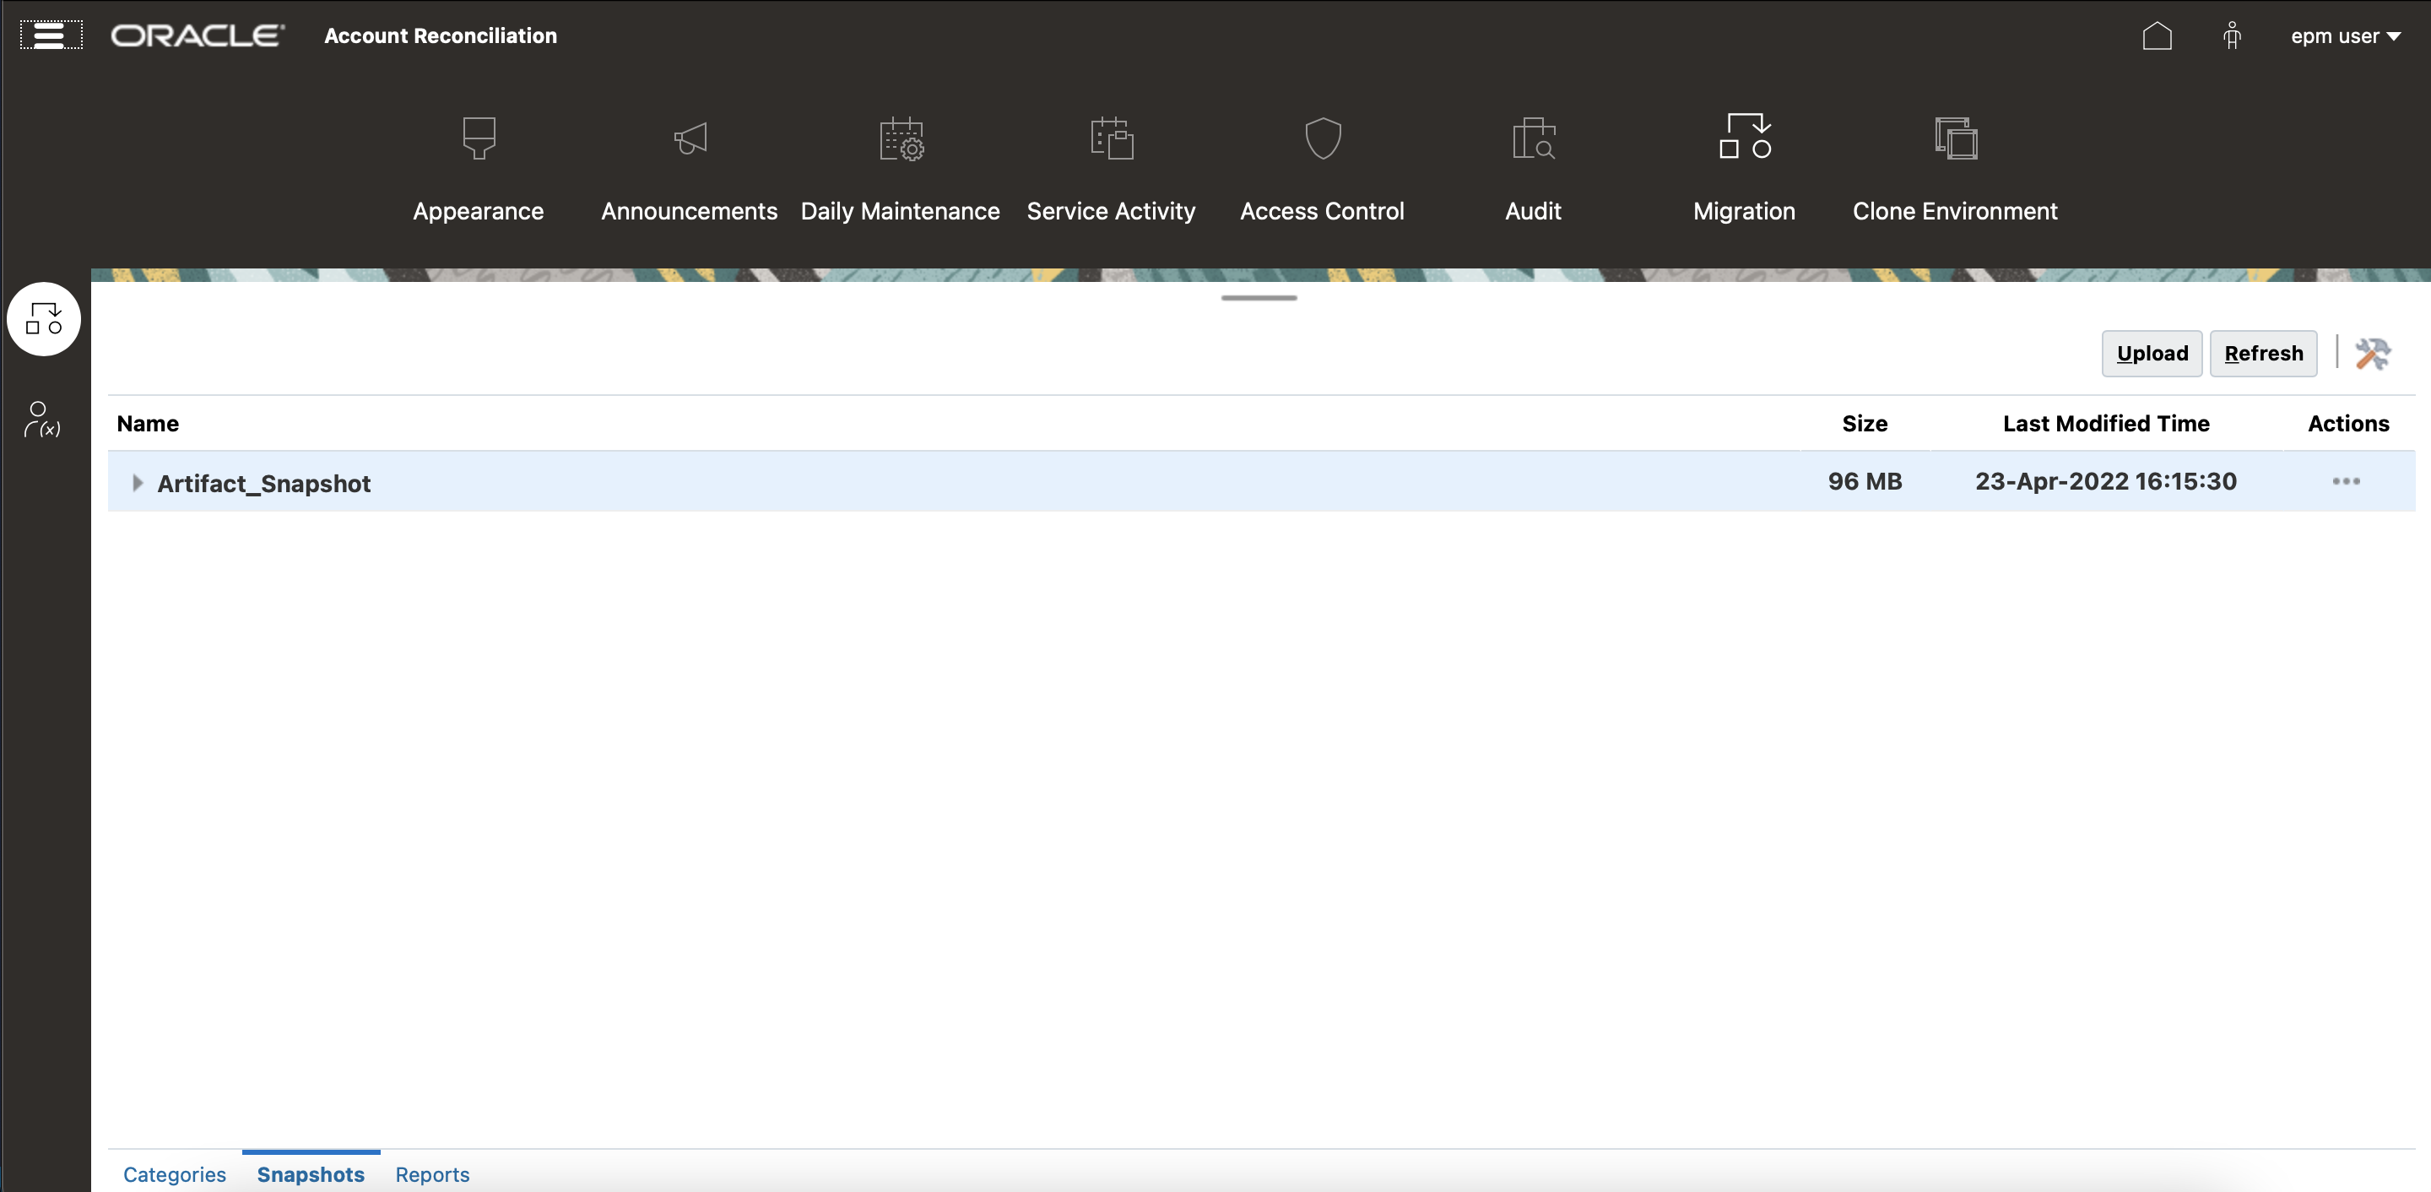Select the workflow icon in left sidebar
Viewport: 2431px width, 1192px height.
43,319
